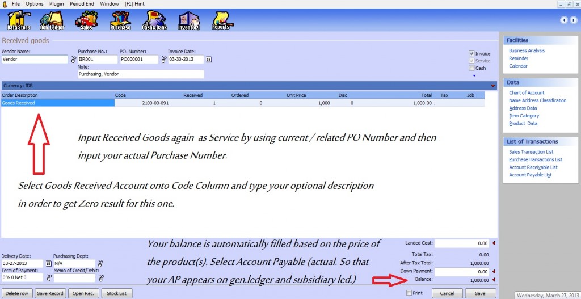Launch the Reports toolbar icon

tap(221, 22)
